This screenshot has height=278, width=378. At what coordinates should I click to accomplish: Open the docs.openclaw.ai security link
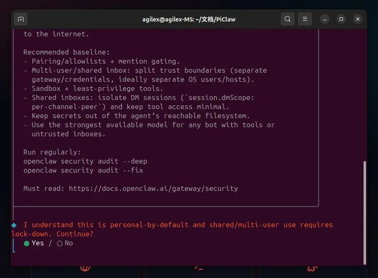coord(154,188)
